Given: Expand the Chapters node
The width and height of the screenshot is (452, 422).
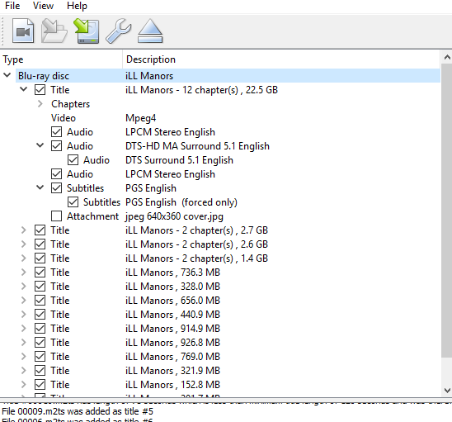Looking at the screenshot, I should click(40, 103).
